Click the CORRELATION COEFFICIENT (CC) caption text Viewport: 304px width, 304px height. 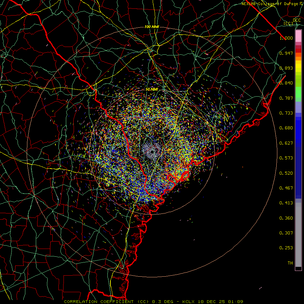coord(106,302)
